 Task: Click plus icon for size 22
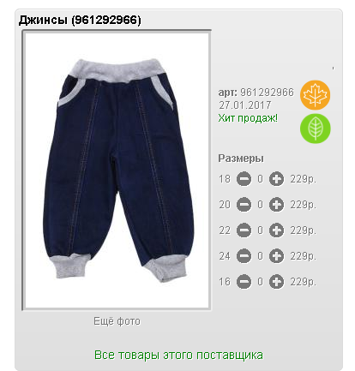coord(276,230)
